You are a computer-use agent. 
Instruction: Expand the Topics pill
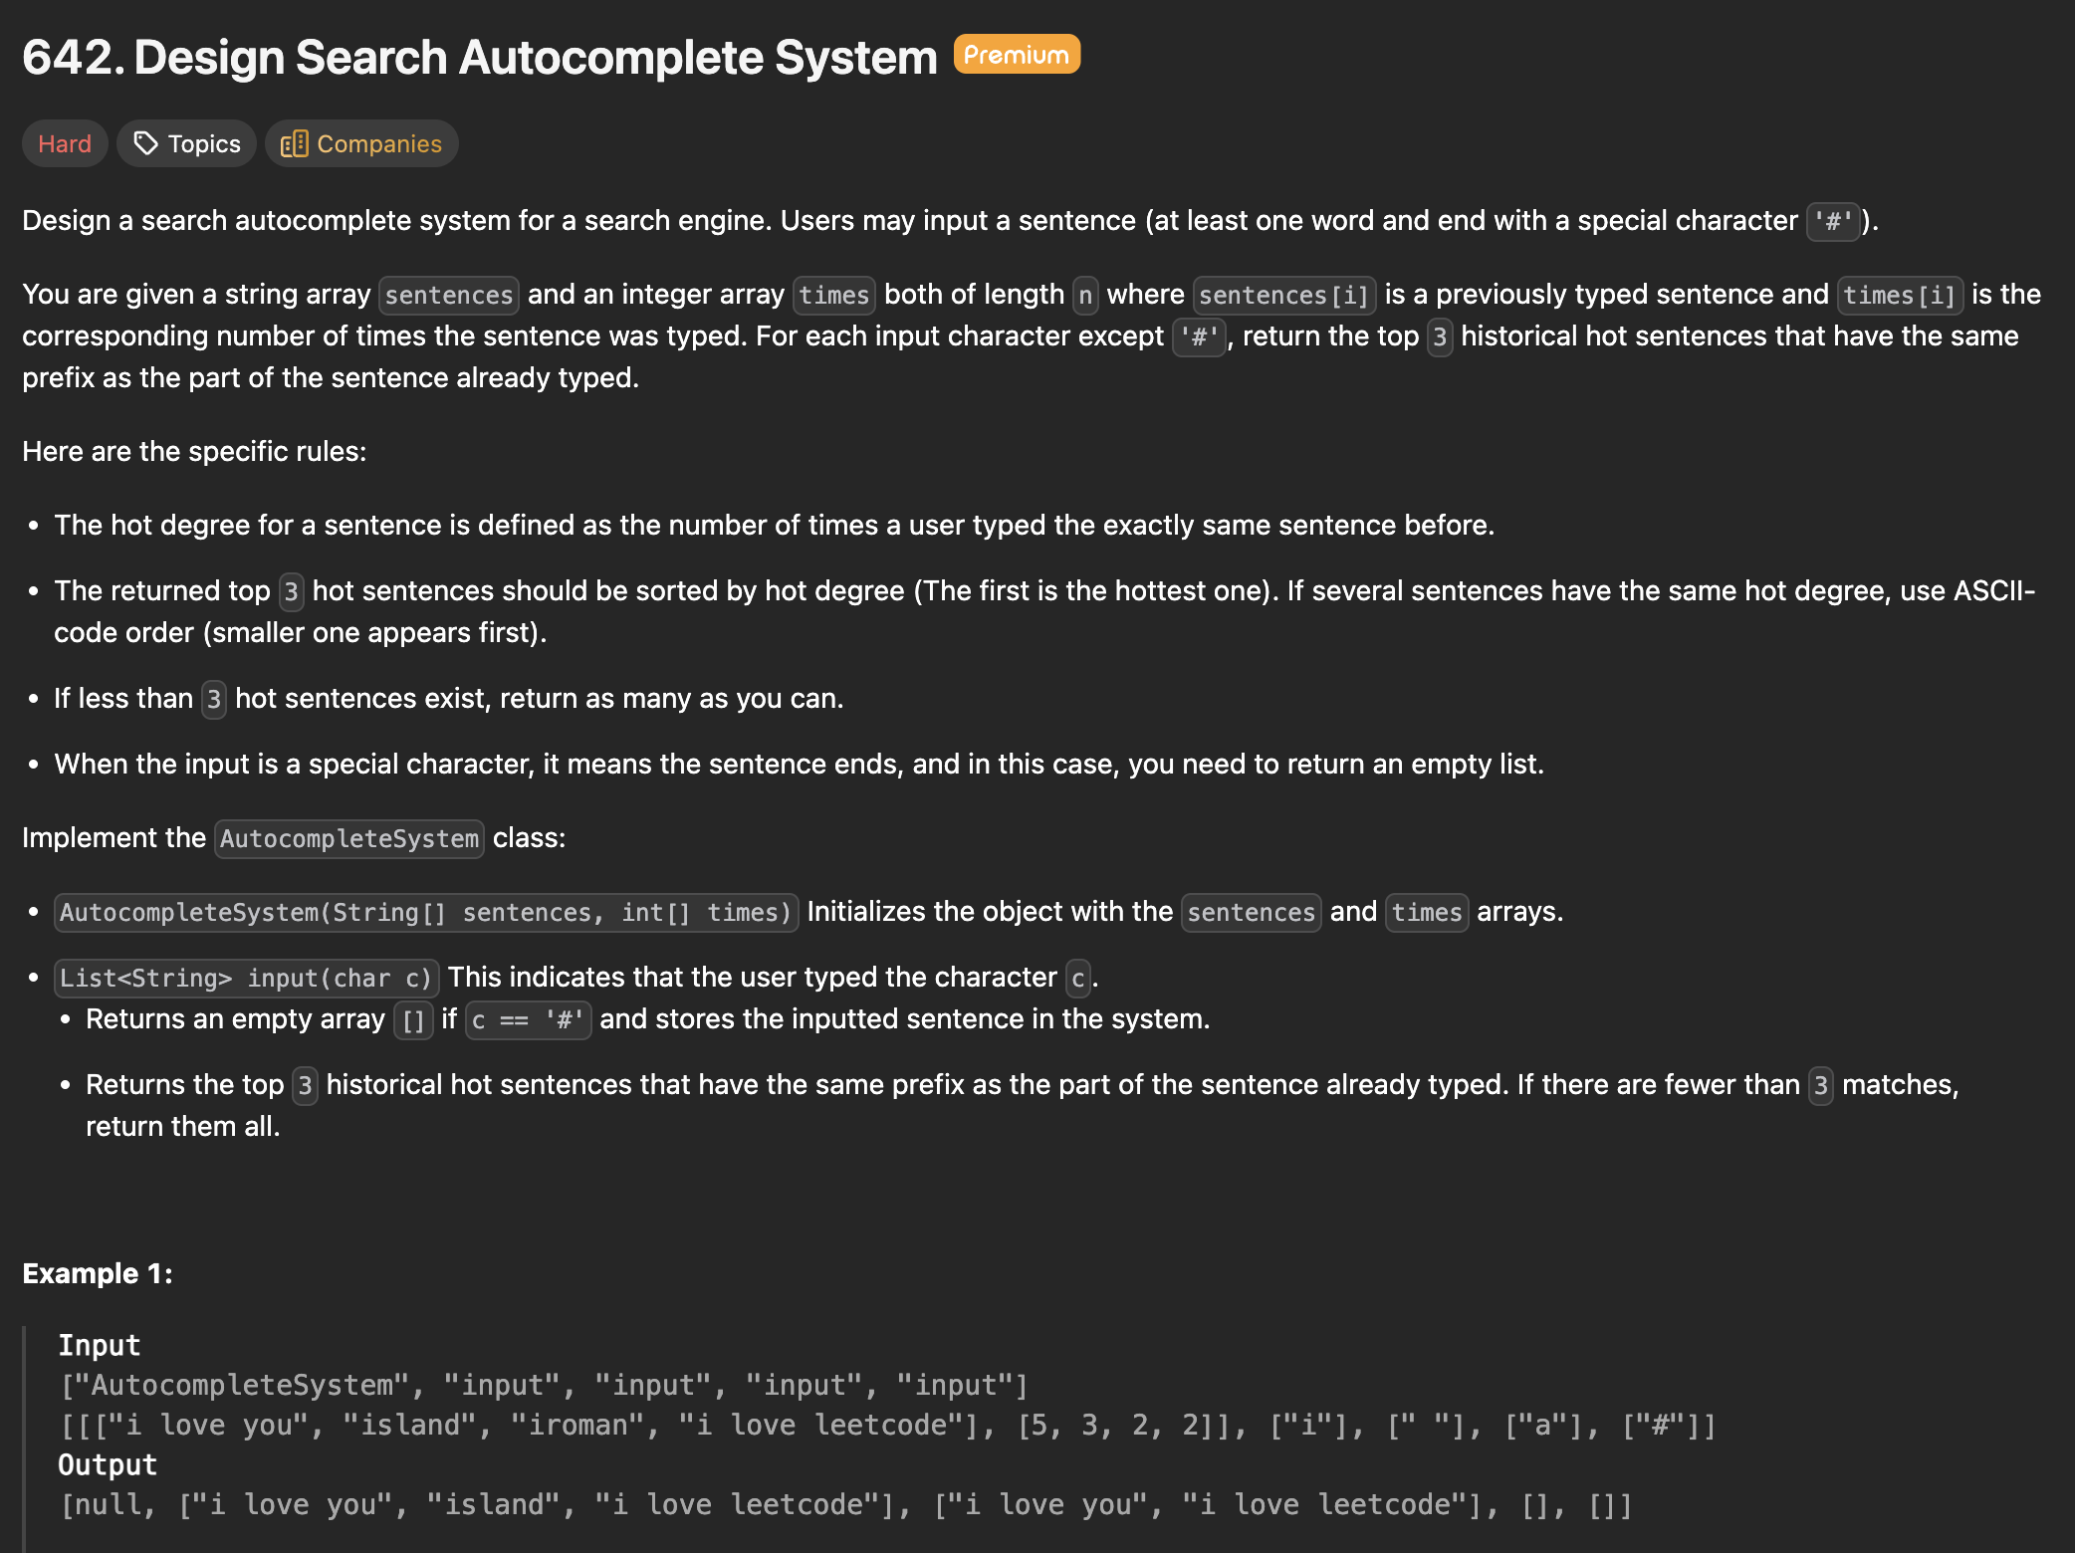coord(187,143)
